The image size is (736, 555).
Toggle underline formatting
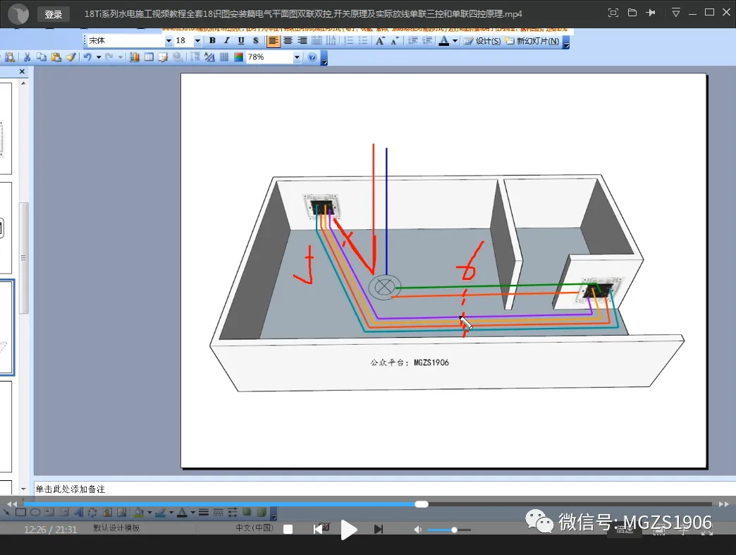(x=241, y=41)
